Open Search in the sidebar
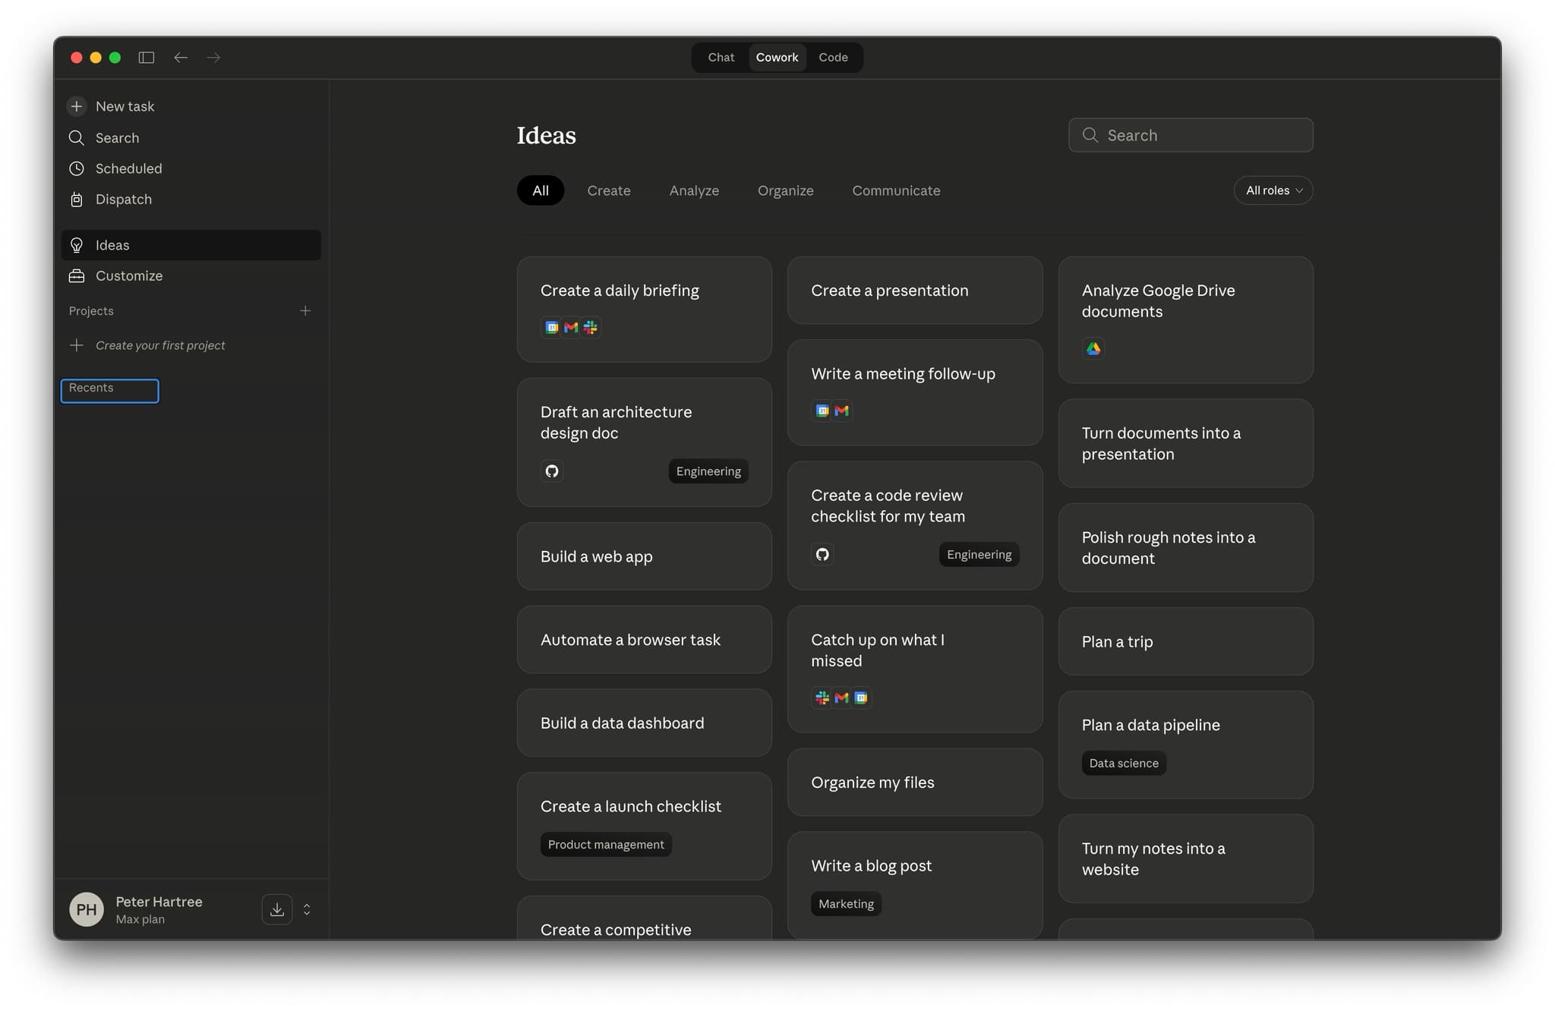Screen dimensions: 1555x1011 tap(191, 137)
